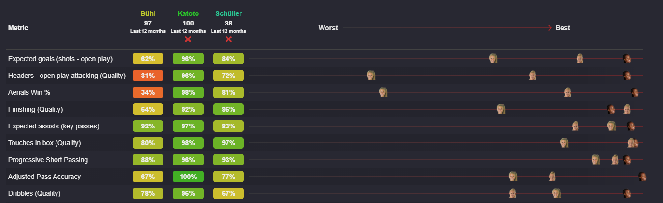
Task: Click Bühl's face marker on Headers open play row
Action: tap(371, 76)
